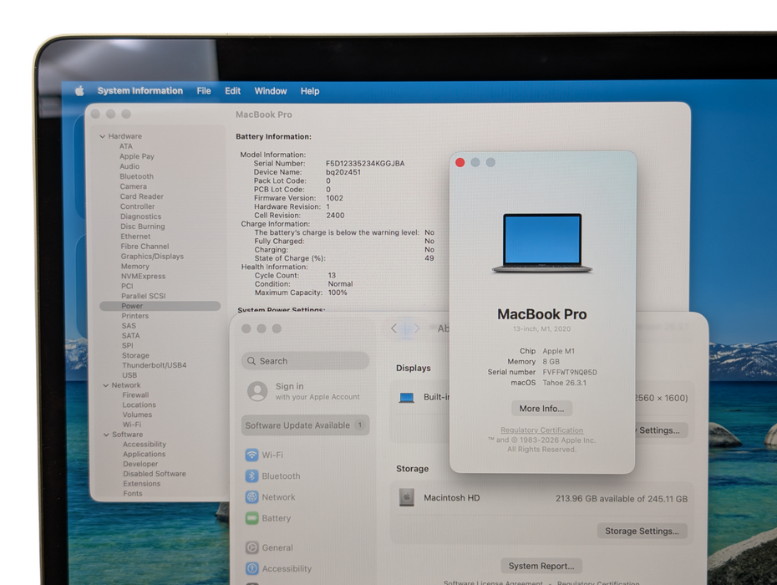
Task: Select Controller in the Hardware list
Action: pyautogui.click(x=137, y=206)
